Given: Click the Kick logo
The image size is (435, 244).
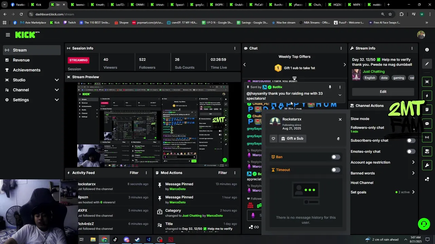Looking at the screenshot, I should pos(27,35).
